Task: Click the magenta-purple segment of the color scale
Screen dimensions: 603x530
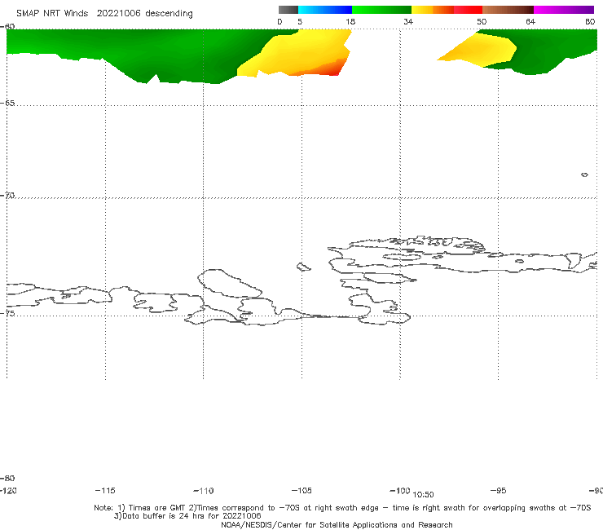Action: coord(564,10)
